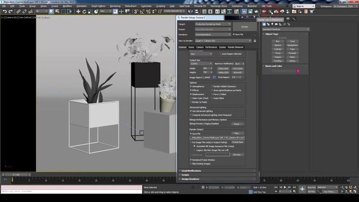Activate the Select and Scale tool

tap(90, 11)
